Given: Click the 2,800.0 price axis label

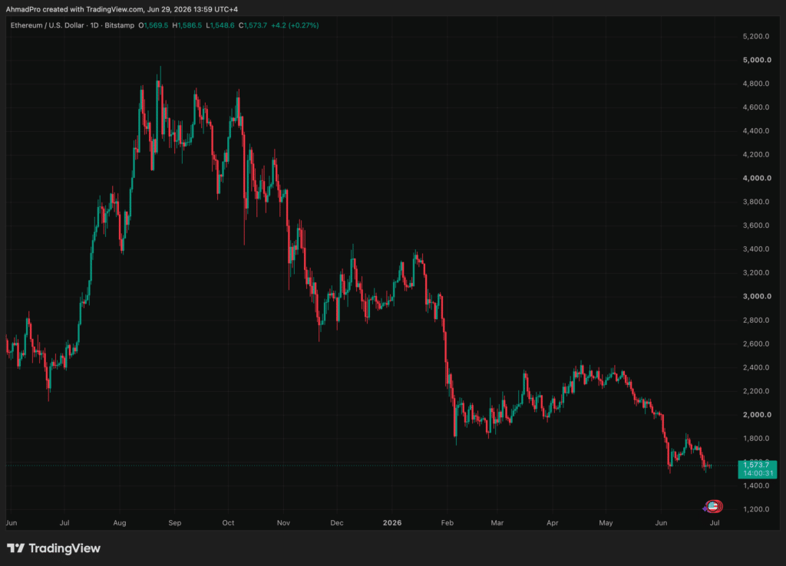Looking at the screenshot, I should pos(756,320).
